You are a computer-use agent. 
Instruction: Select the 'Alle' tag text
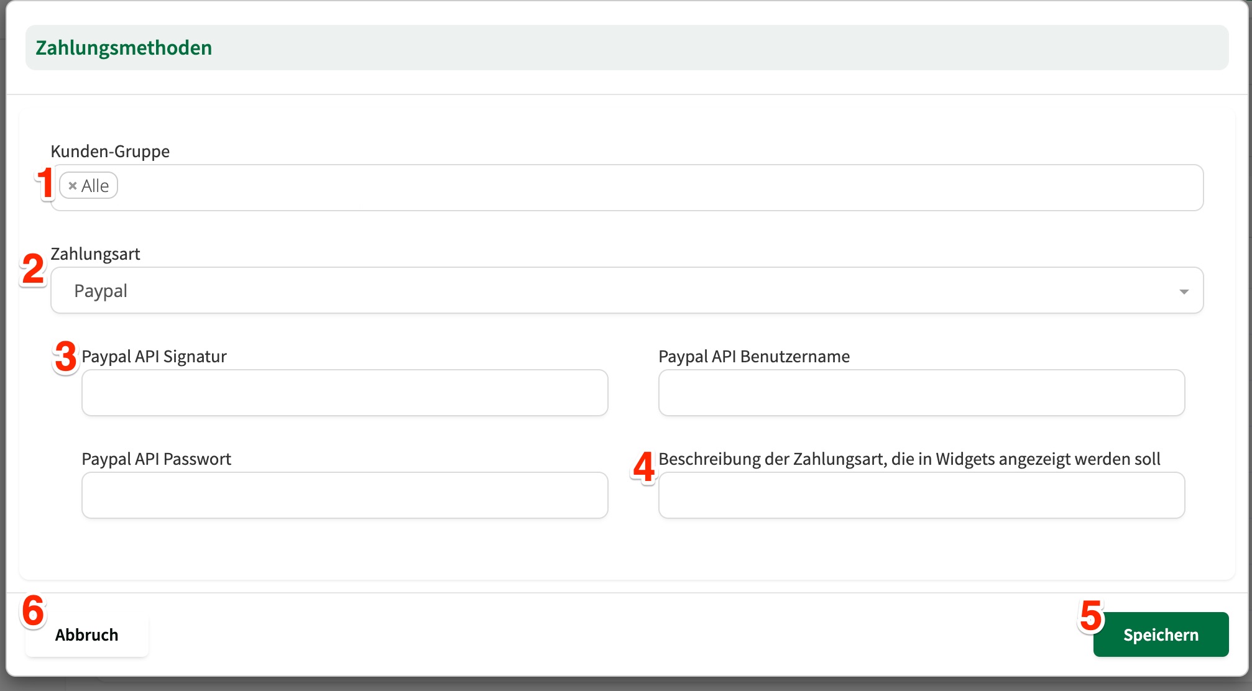click(x=95, y=186)
